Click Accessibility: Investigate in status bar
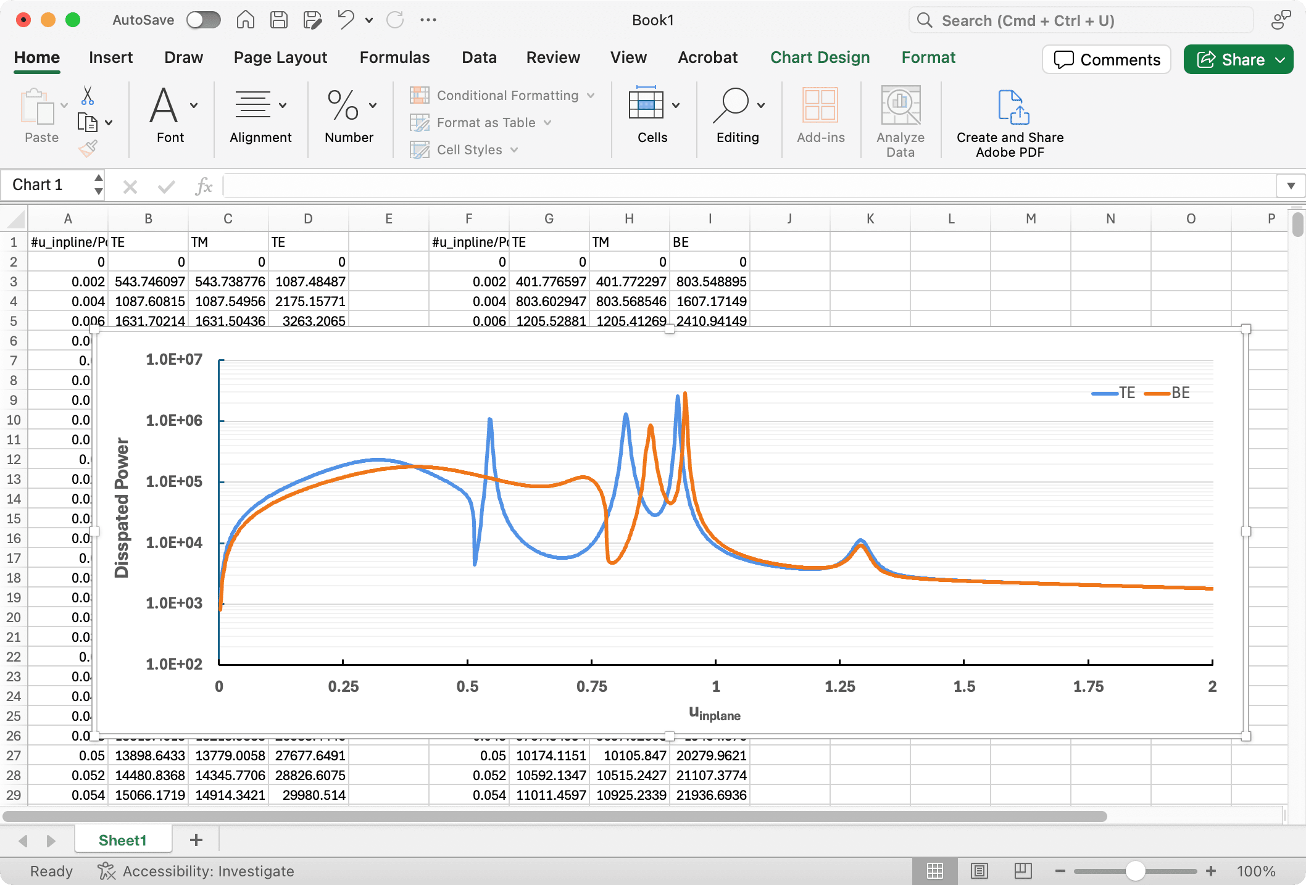This screenshot has height=885, width=1306. click(x=196, y=871)
